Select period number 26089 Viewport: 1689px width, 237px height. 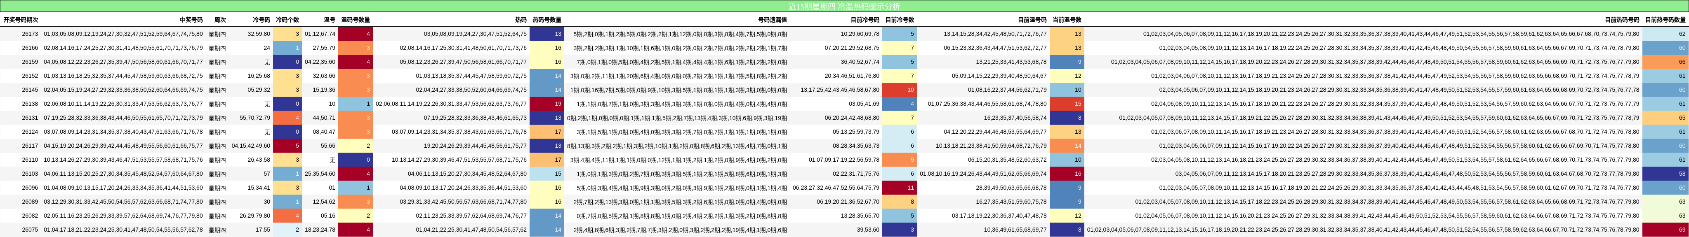click(x=30, y=202)
